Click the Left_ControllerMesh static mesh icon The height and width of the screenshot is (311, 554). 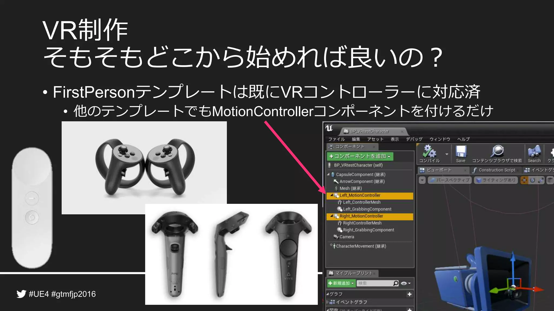click(x=340, y=202)
